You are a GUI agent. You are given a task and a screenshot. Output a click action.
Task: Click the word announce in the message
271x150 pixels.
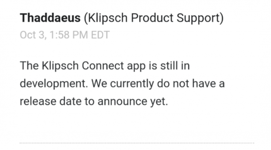(x=122, y=102)
